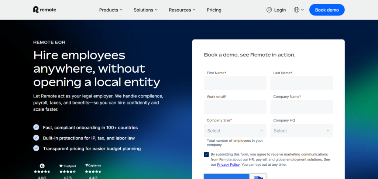Expand the Products menu
This screenshot has width=378, height=179.
coord(111,10)
